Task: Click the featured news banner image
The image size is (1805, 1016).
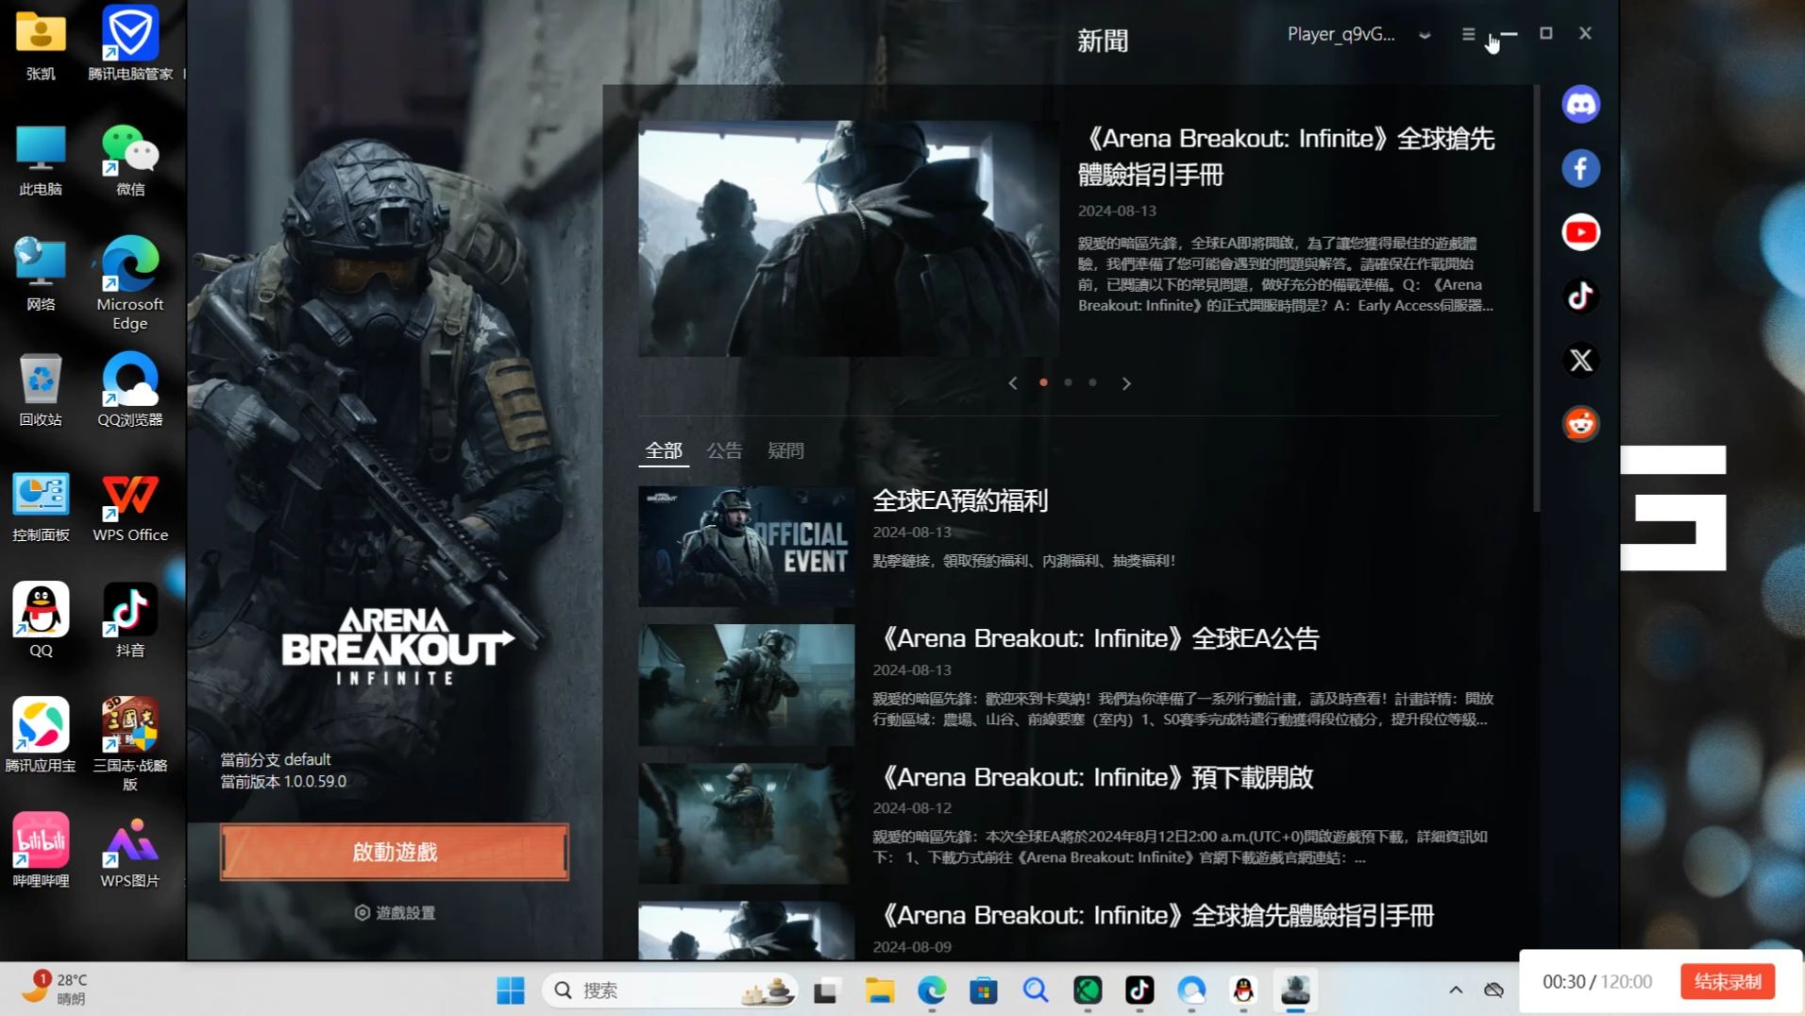Action: pyautogui.click(x=849, y=239)
